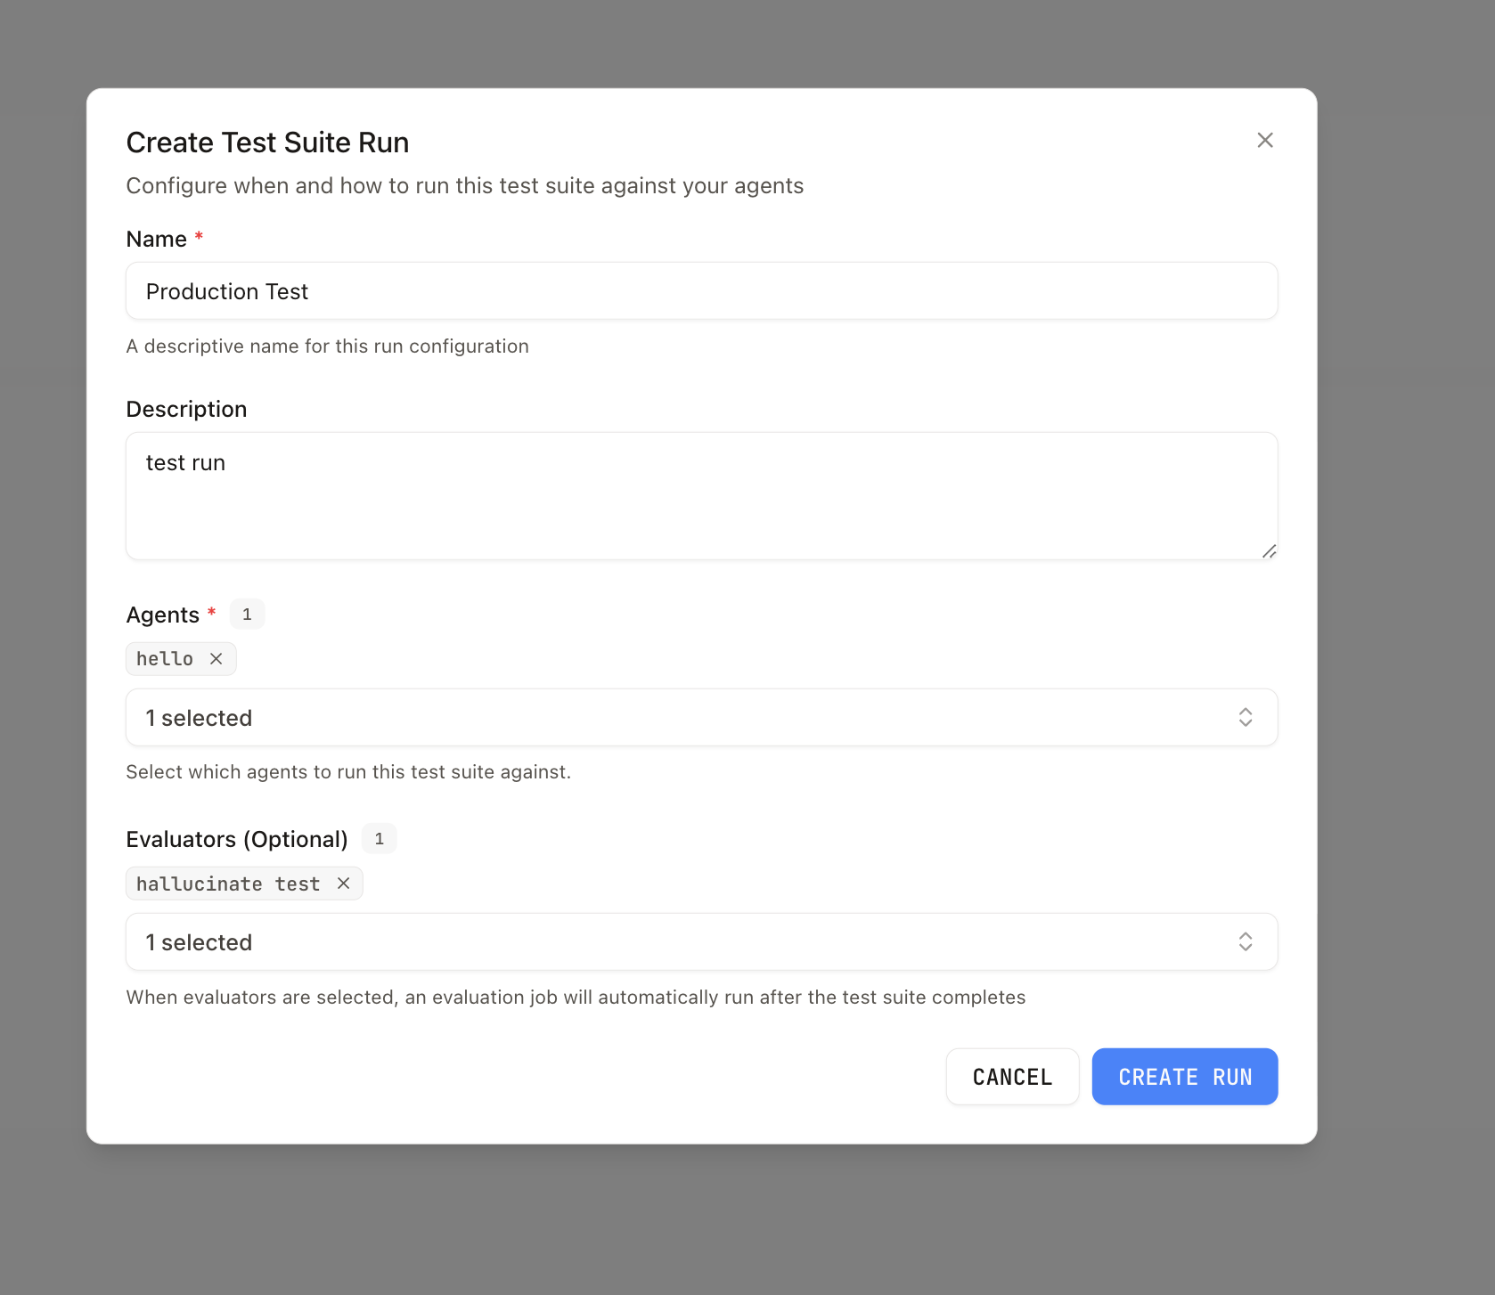Select the hello agent chip label
The width and height of the screenshot is (1495, 1295).
pyautogui.click(x=165, y=659)
